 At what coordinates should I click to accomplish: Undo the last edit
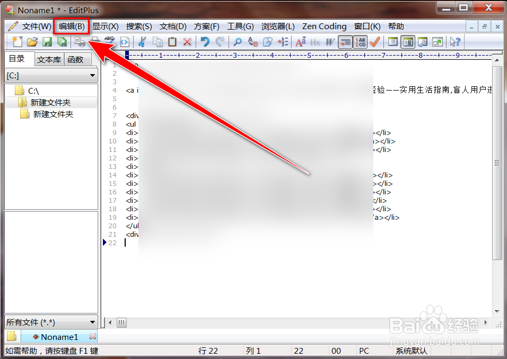pos(206,42)
